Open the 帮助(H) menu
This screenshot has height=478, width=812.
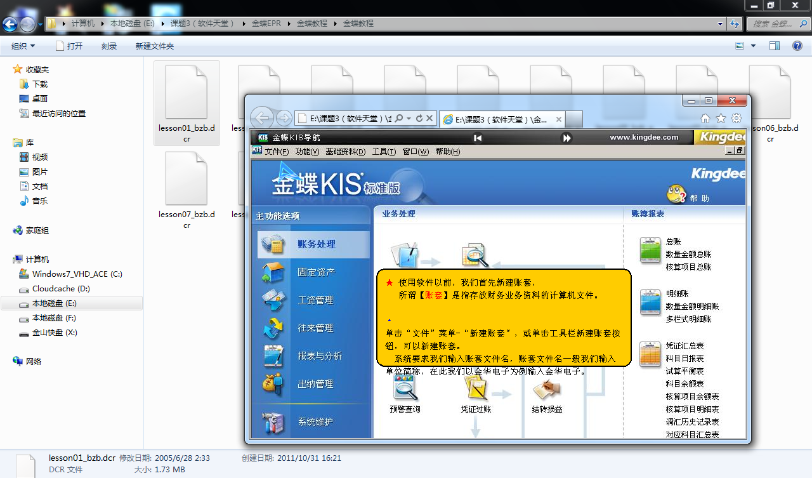coord(448,152)
